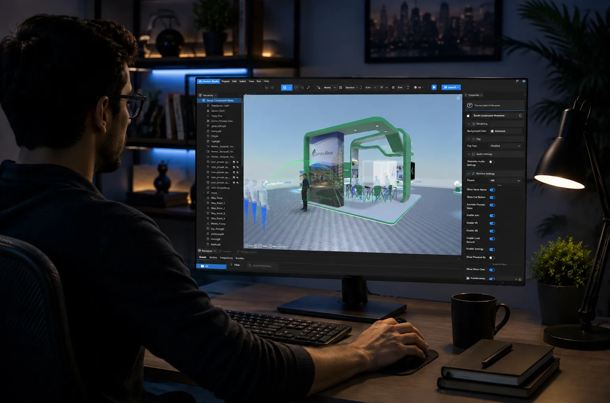This screenshot has width=610, height=403.
Task: Disable the Enable Join switch
Action: point(492,216)
